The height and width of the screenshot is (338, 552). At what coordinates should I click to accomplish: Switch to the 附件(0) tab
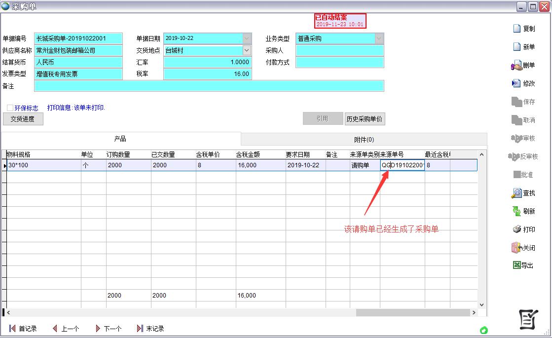point(364,139)
